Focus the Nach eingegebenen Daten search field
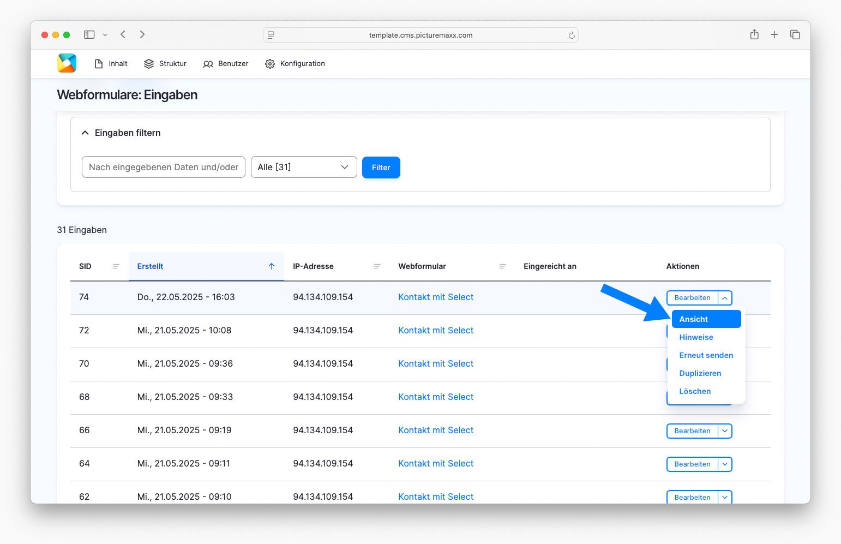Image resolution: width=841 pixels, height=544 pixels. click(163, 167)
